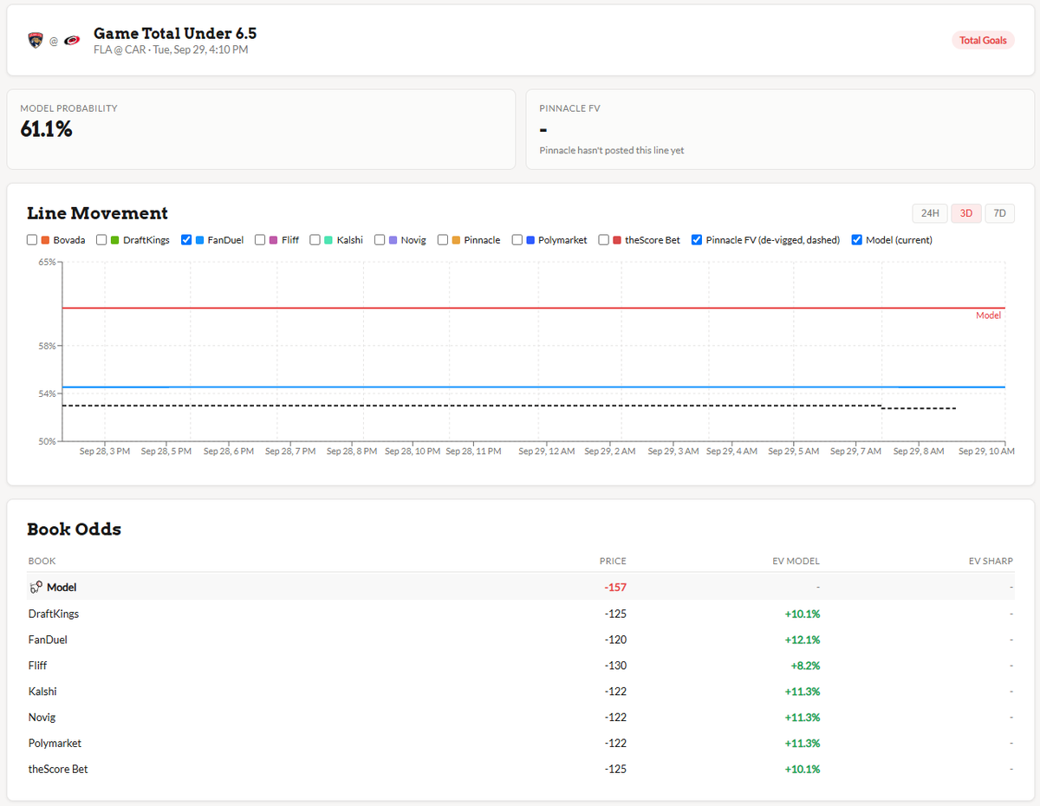The image size is (1040, 806).
Task: Click the EV MODEL column header
Action: [x=796, y=562]
